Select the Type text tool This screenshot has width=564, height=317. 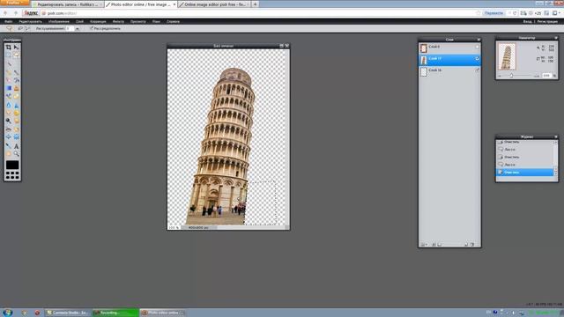pos(16,146)
